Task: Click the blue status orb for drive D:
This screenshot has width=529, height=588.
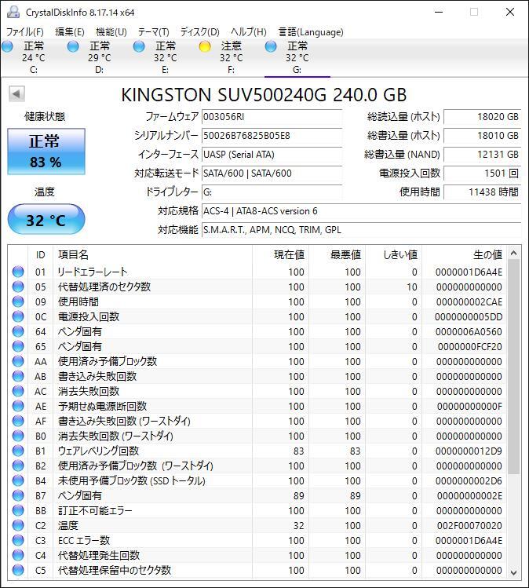Action: 73,46
